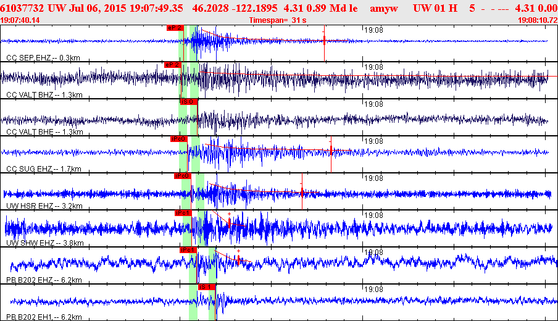The height and width of the screenshot is (321, 558).
Task: Click the '4.31 0.00' value at header right
Action: pos(536,8)
